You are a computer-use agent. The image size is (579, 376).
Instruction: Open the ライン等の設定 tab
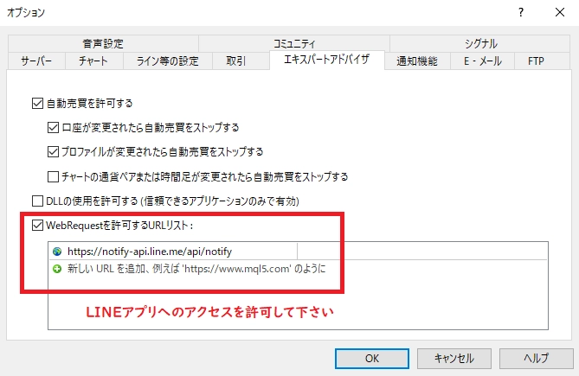[168, 61]
